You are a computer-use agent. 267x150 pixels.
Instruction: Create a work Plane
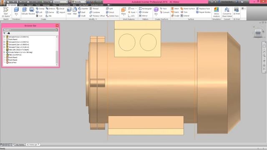coord(123,11)
